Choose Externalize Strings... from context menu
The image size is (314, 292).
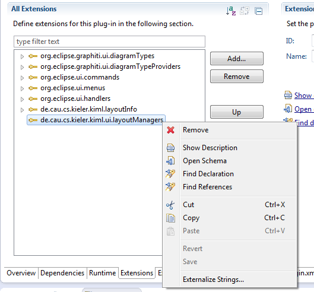click(x=230, y=280)
